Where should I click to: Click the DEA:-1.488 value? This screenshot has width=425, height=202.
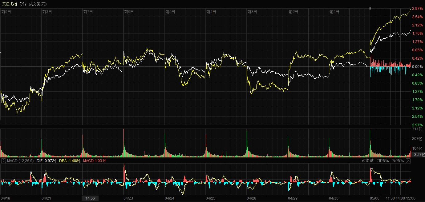point(70,161)
